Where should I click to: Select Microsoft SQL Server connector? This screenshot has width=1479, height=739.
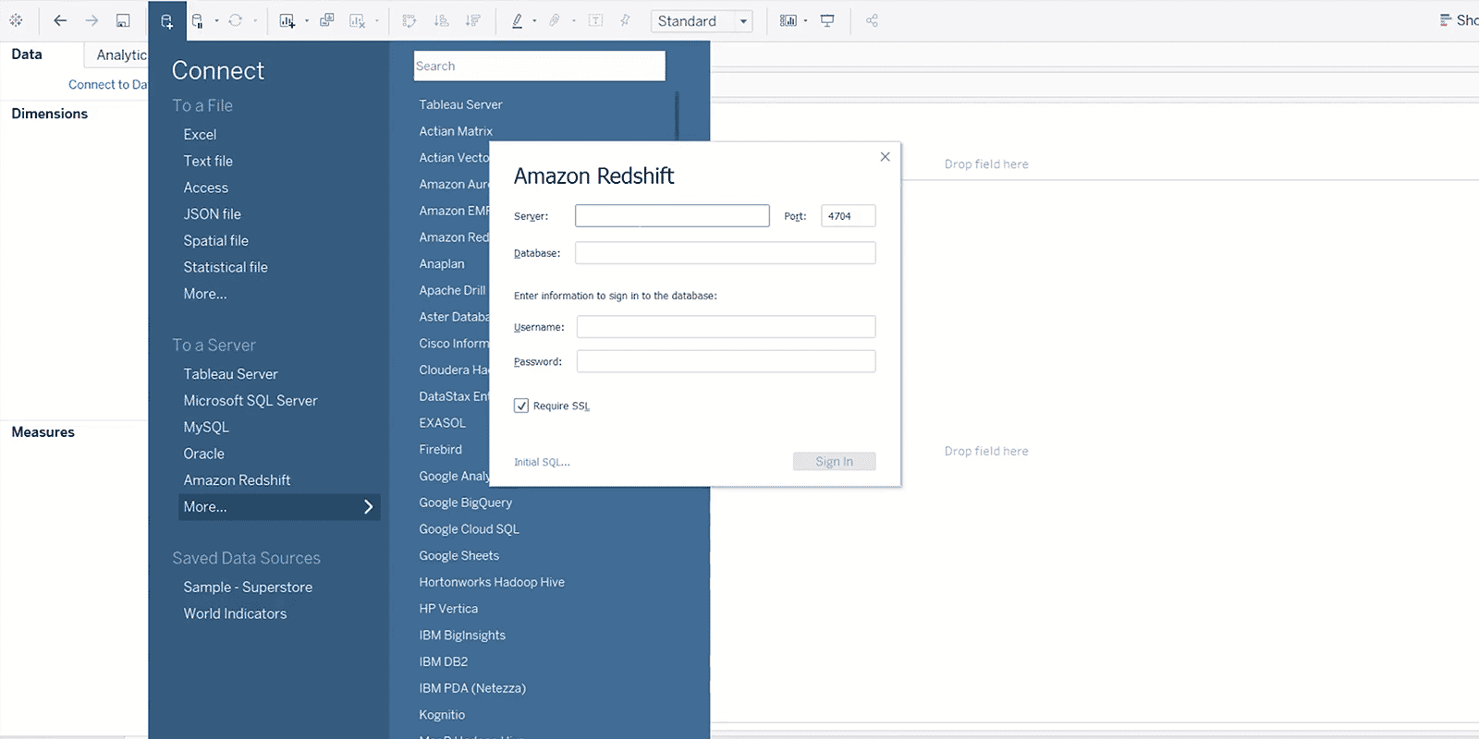click(x=251, y=400)
